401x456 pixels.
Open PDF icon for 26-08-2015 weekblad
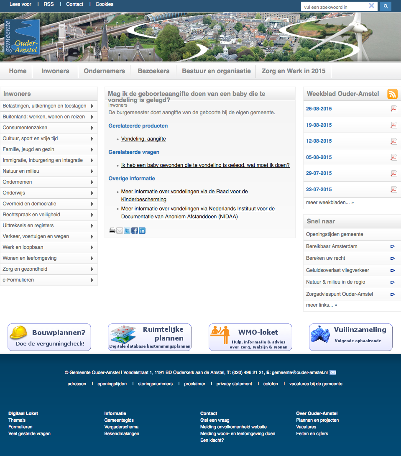[394, 109]
